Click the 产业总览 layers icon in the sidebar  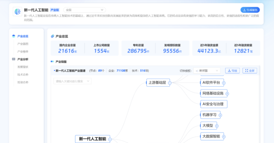pos(14,36)
